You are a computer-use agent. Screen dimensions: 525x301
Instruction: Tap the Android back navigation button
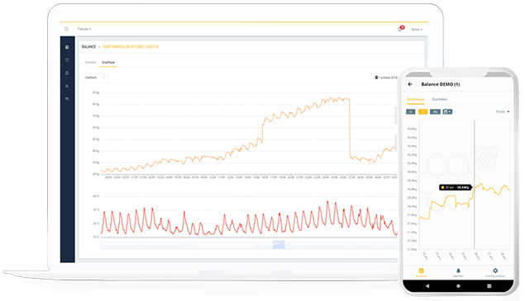[427, 286]
